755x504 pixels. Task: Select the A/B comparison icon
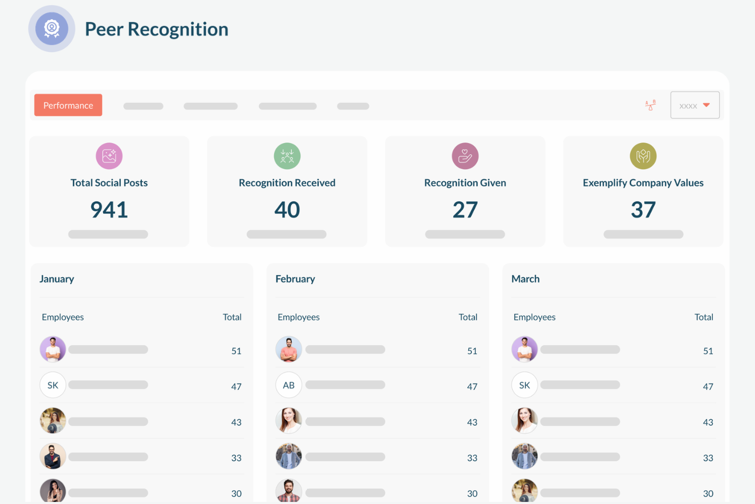(650, 105)
